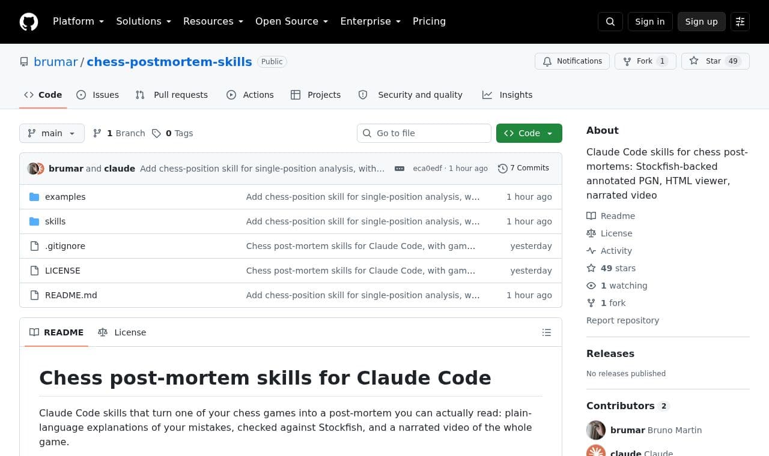769x456 pixels.
Task: Expand the Resources menu
Action: click(x=213, y=22)
